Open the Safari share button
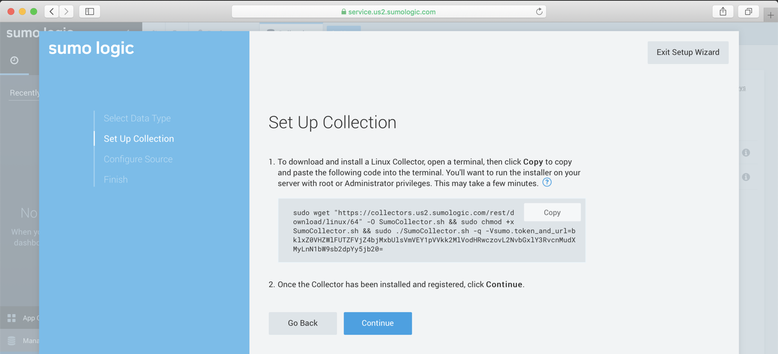Viewport: 778px width, 354px height. point(723,11)
